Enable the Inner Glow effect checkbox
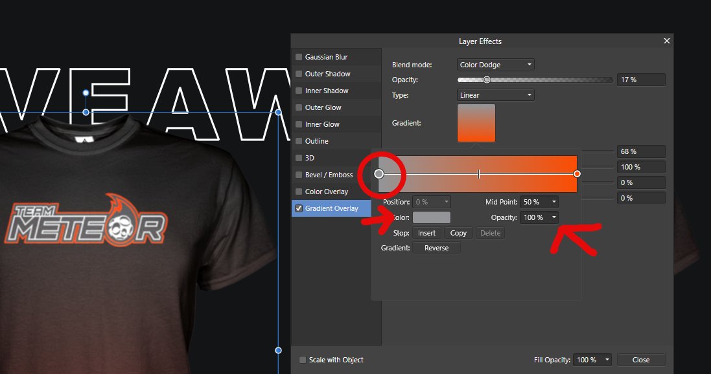 click(299, 124)
